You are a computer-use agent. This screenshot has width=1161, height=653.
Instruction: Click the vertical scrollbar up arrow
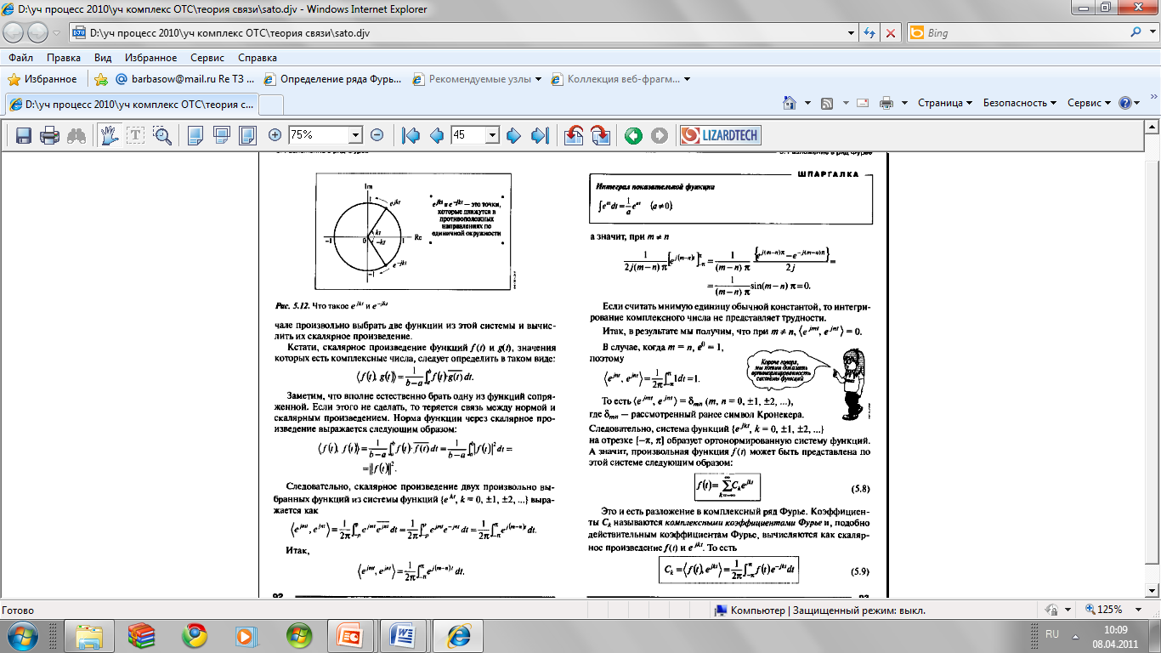(x=1153, y=128)
